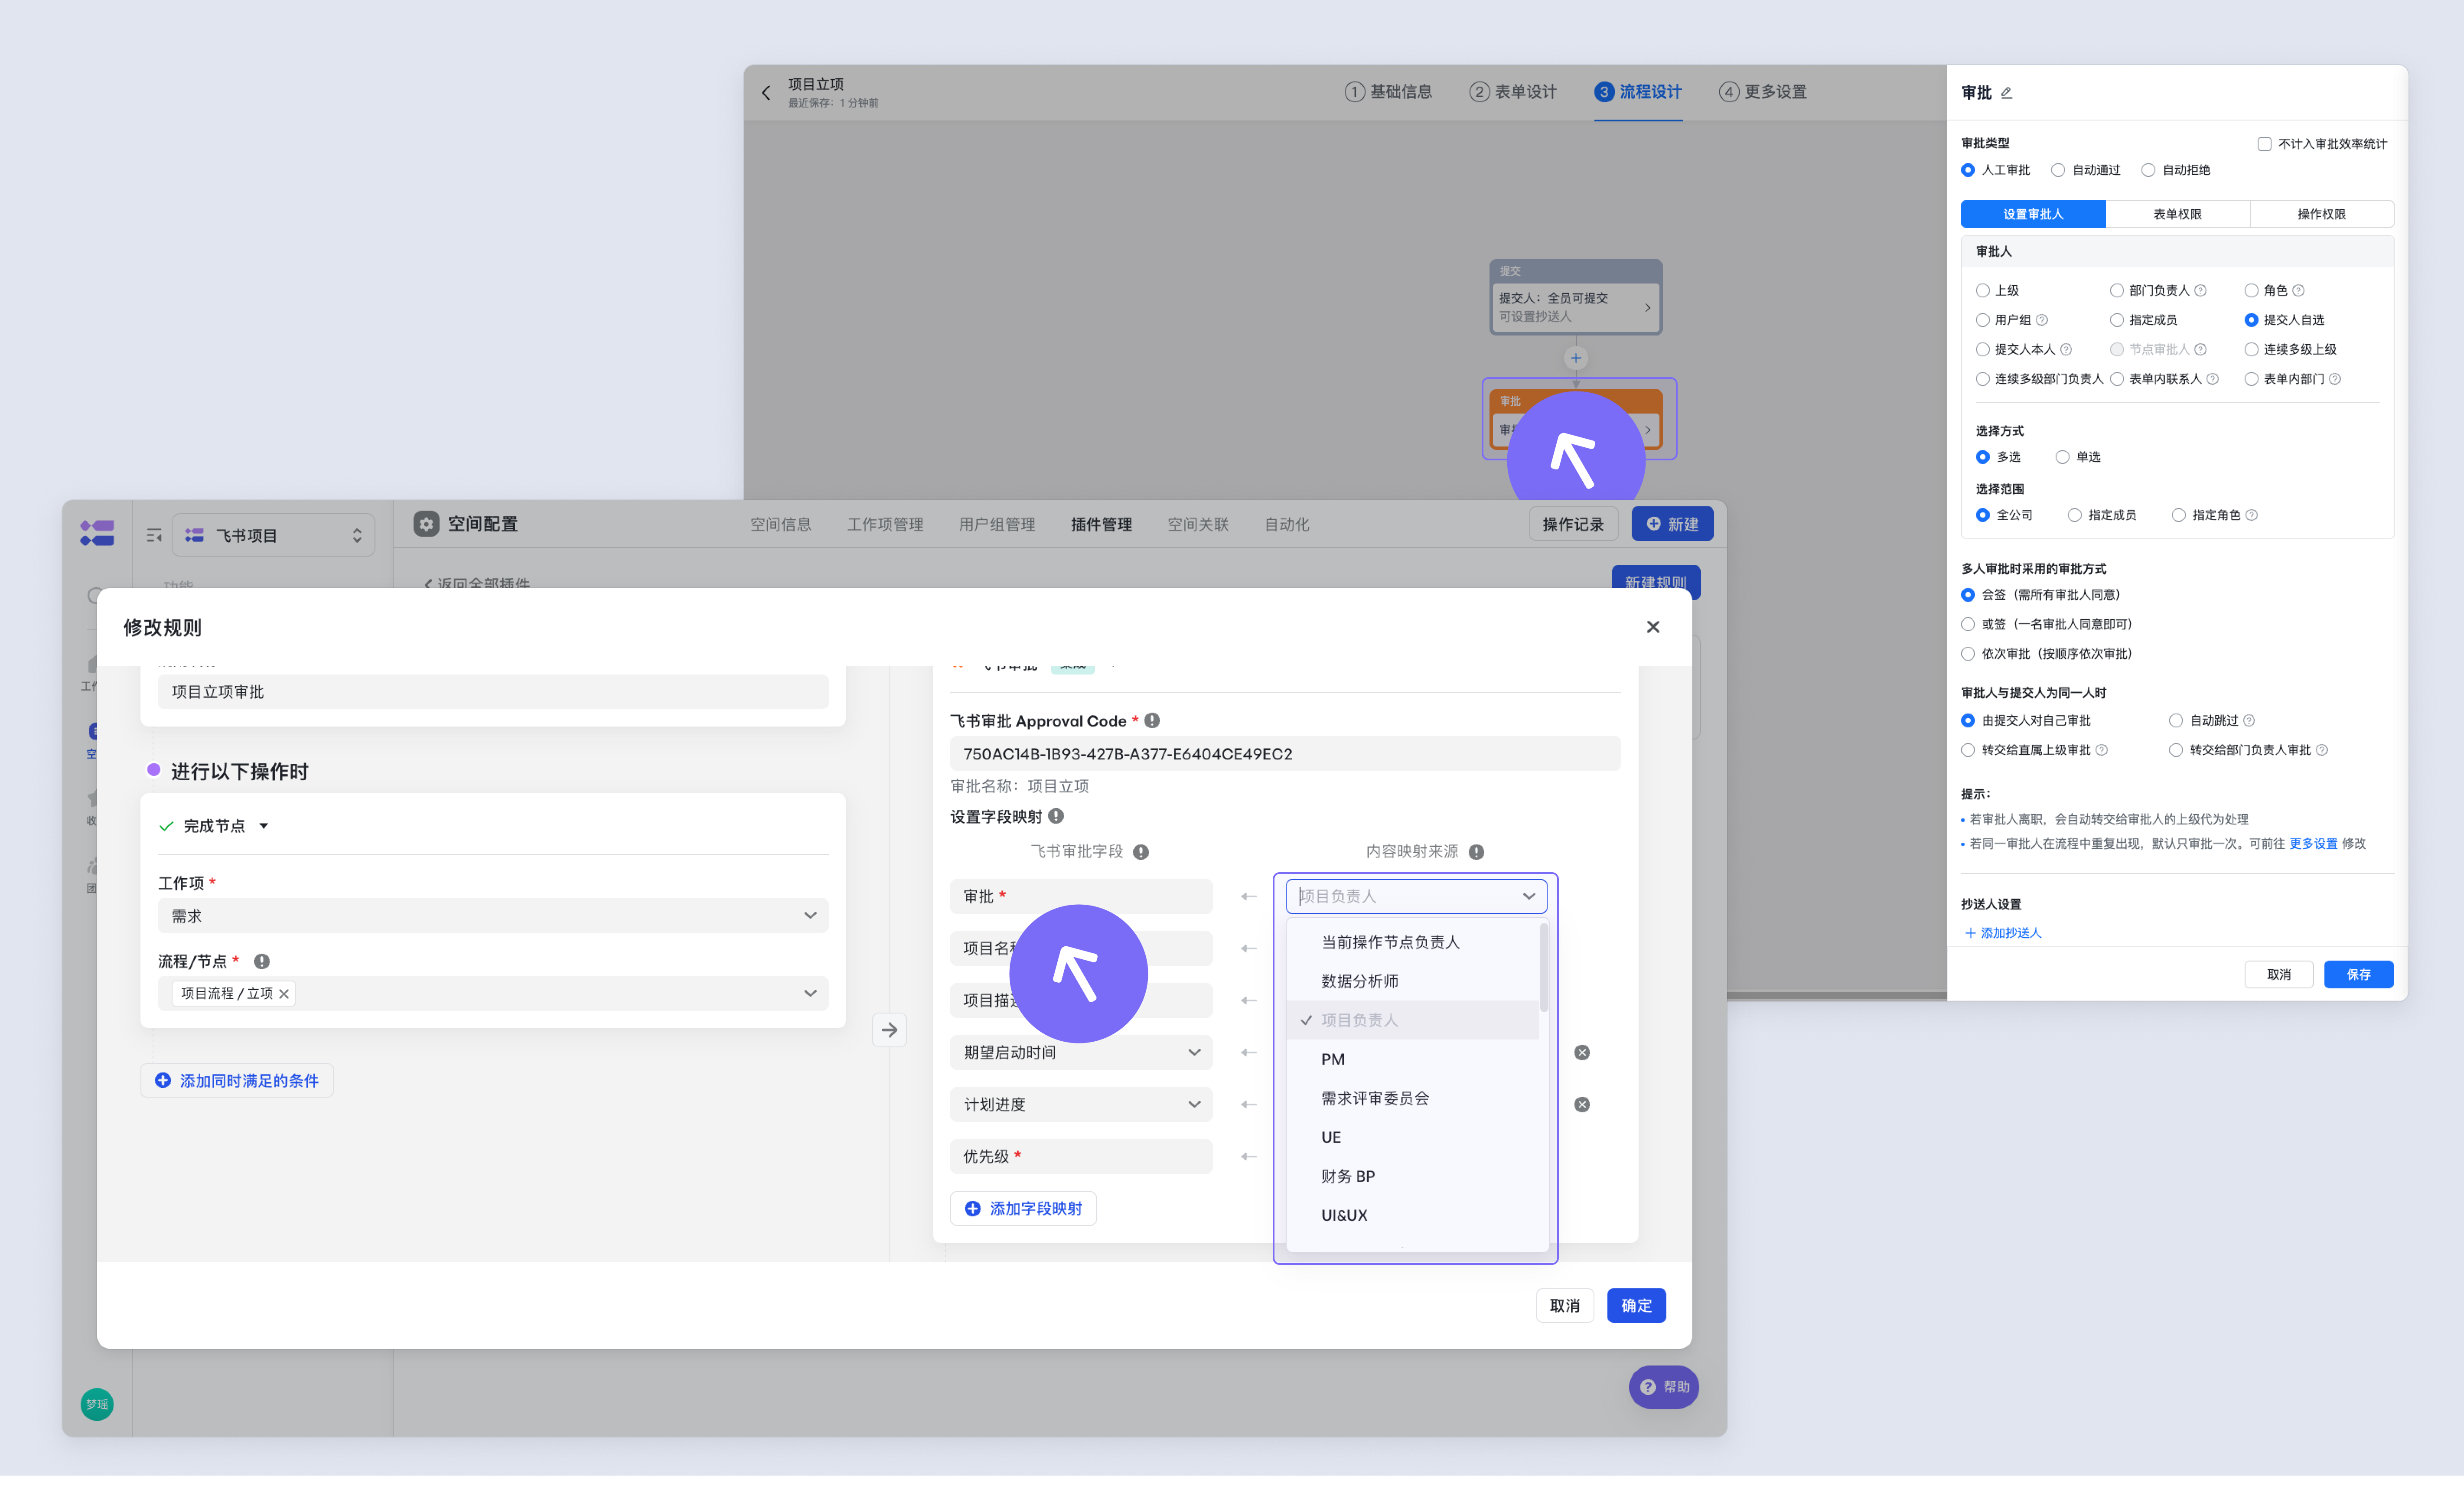
Task: Check 不计入审批效率统计 checkbox
Action: coord(2264,144)
